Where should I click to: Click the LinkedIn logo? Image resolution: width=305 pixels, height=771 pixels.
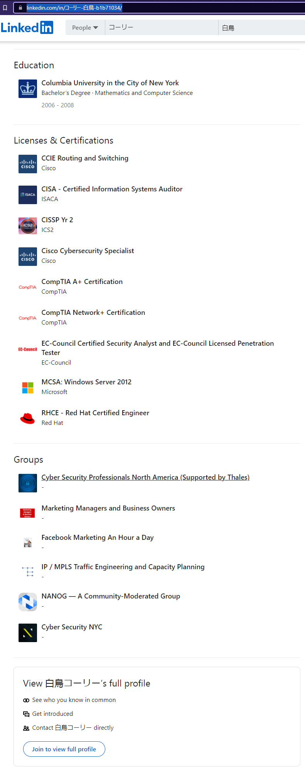(27, 27)
